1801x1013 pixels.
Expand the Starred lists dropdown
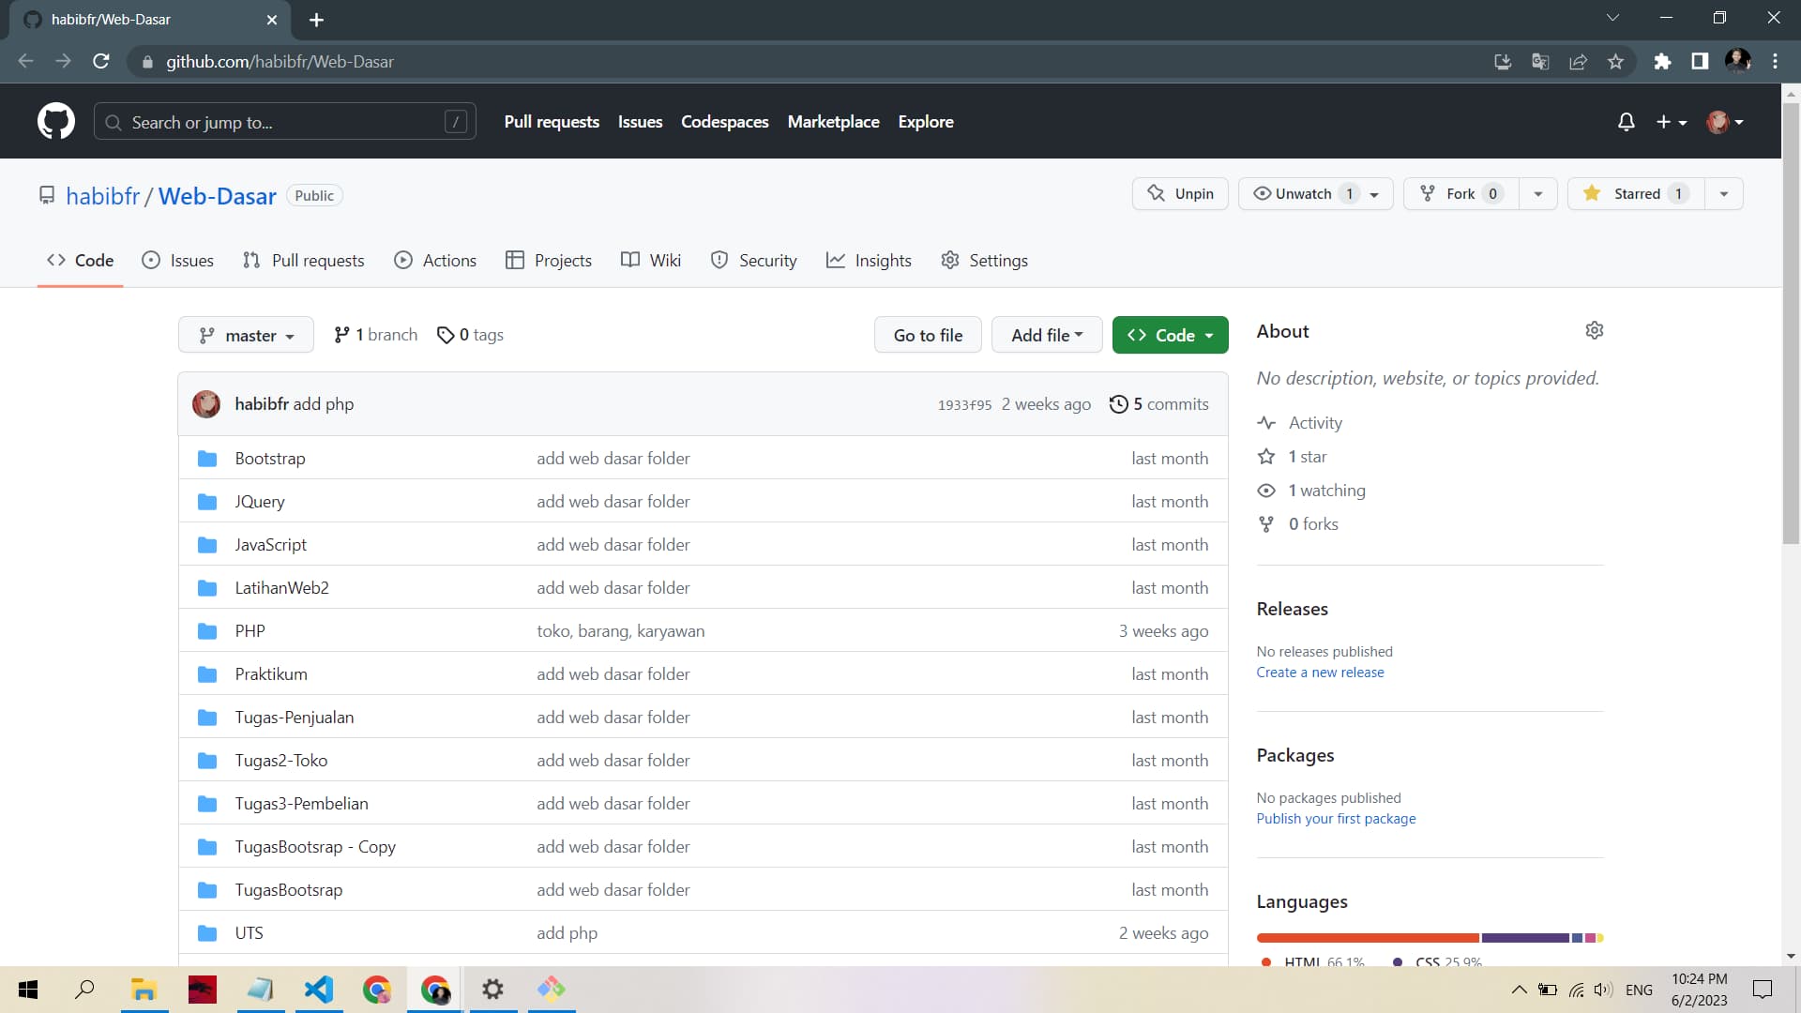click(1724, 194)
